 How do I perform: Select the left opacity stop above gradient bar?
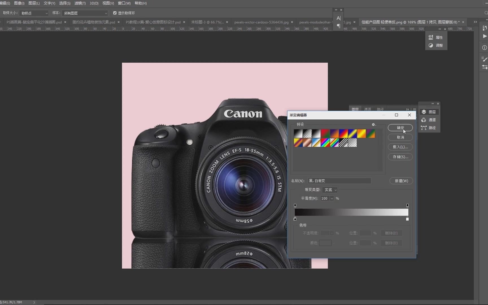(295, 205)
